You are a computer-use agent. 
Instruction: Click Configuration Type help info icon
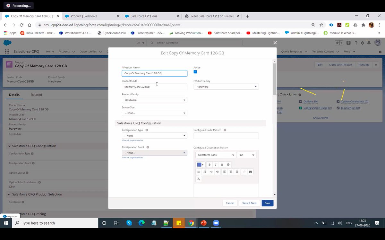[147, 130]
